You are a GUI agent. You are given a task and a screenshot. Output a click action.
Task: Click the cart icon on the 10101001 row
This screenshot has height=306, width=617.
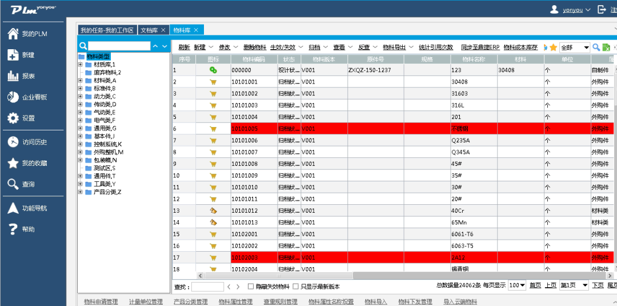[213, 82]
